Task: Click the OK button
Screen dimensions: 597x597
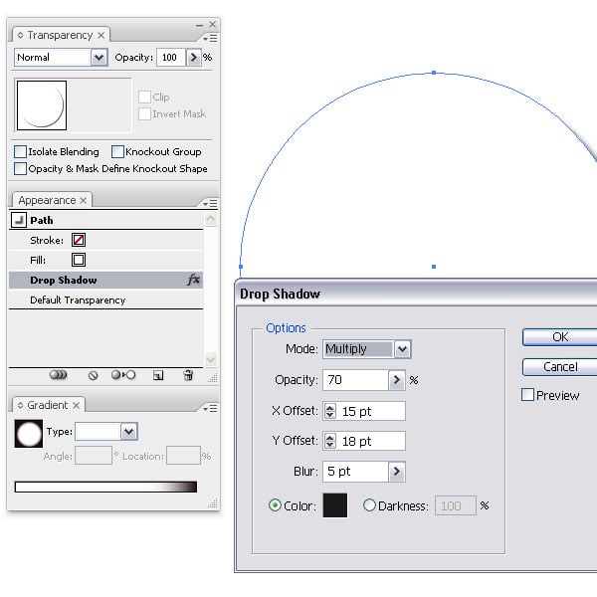Action: coord(559,337)
